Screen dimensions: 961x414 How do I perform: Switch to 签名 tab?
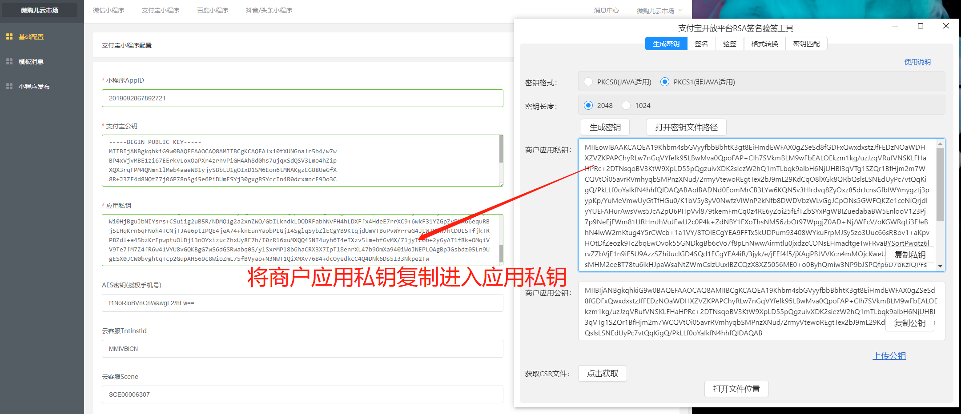pyautogui.click(x=701, y=44)
